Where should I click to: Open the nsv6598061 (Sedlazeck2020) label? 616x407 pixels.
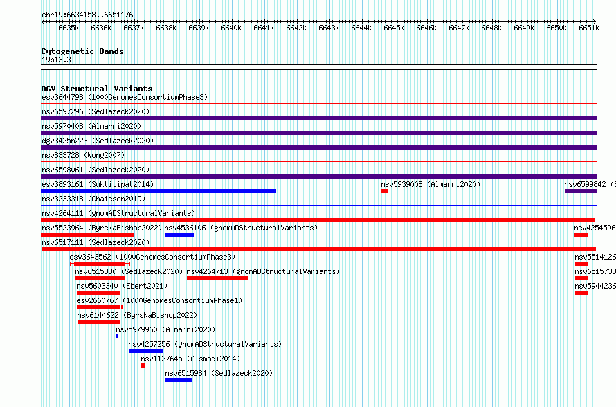click(x=96, y=170)
